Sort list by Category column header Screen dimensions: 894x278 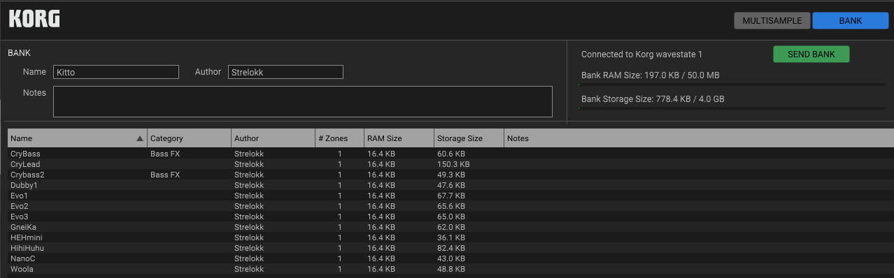click(x=189, y=138)
